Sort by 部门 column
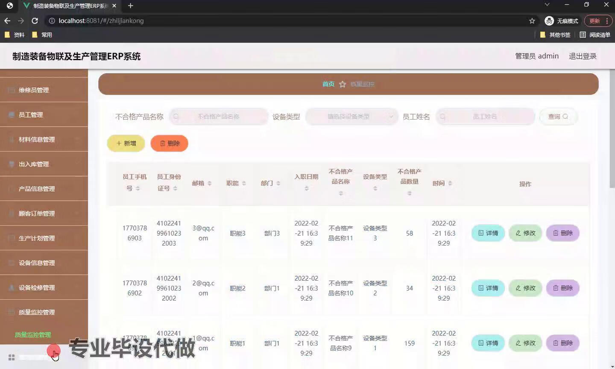 (x=278, y=183)
